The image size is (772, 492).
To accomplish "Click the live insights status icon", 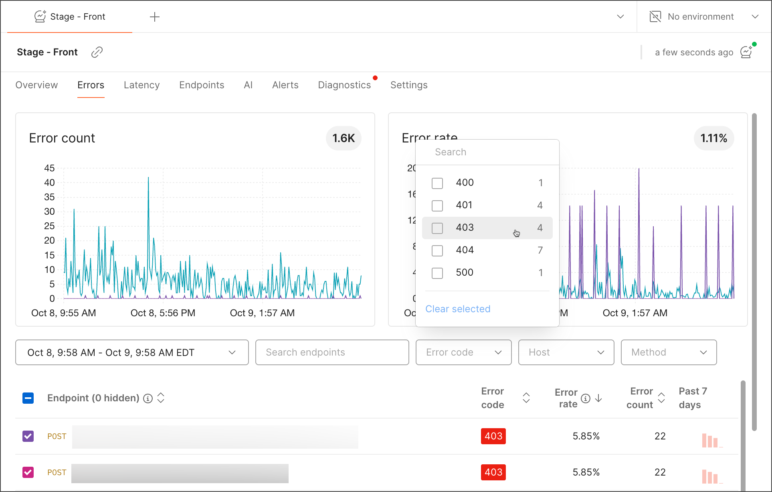I will (746, 52).
